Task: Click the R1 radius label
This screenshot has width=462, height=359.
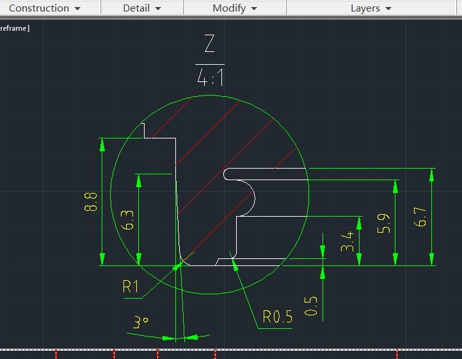Action: [x=131, y=287]
